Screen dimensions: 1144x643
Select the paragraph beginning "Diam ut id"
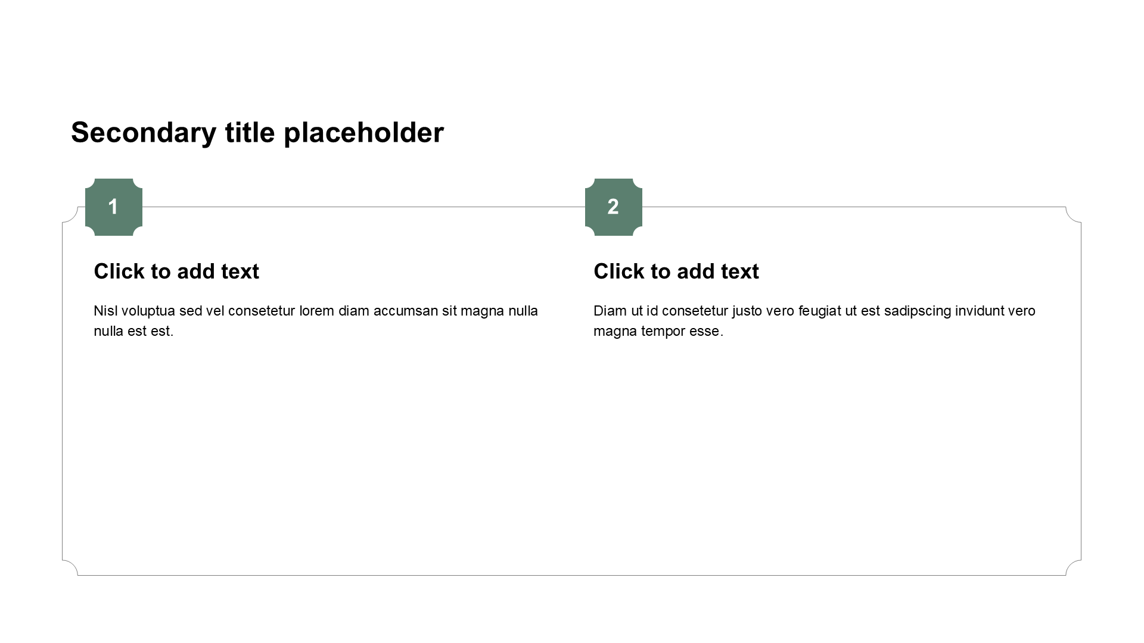(x=815, y=321)
